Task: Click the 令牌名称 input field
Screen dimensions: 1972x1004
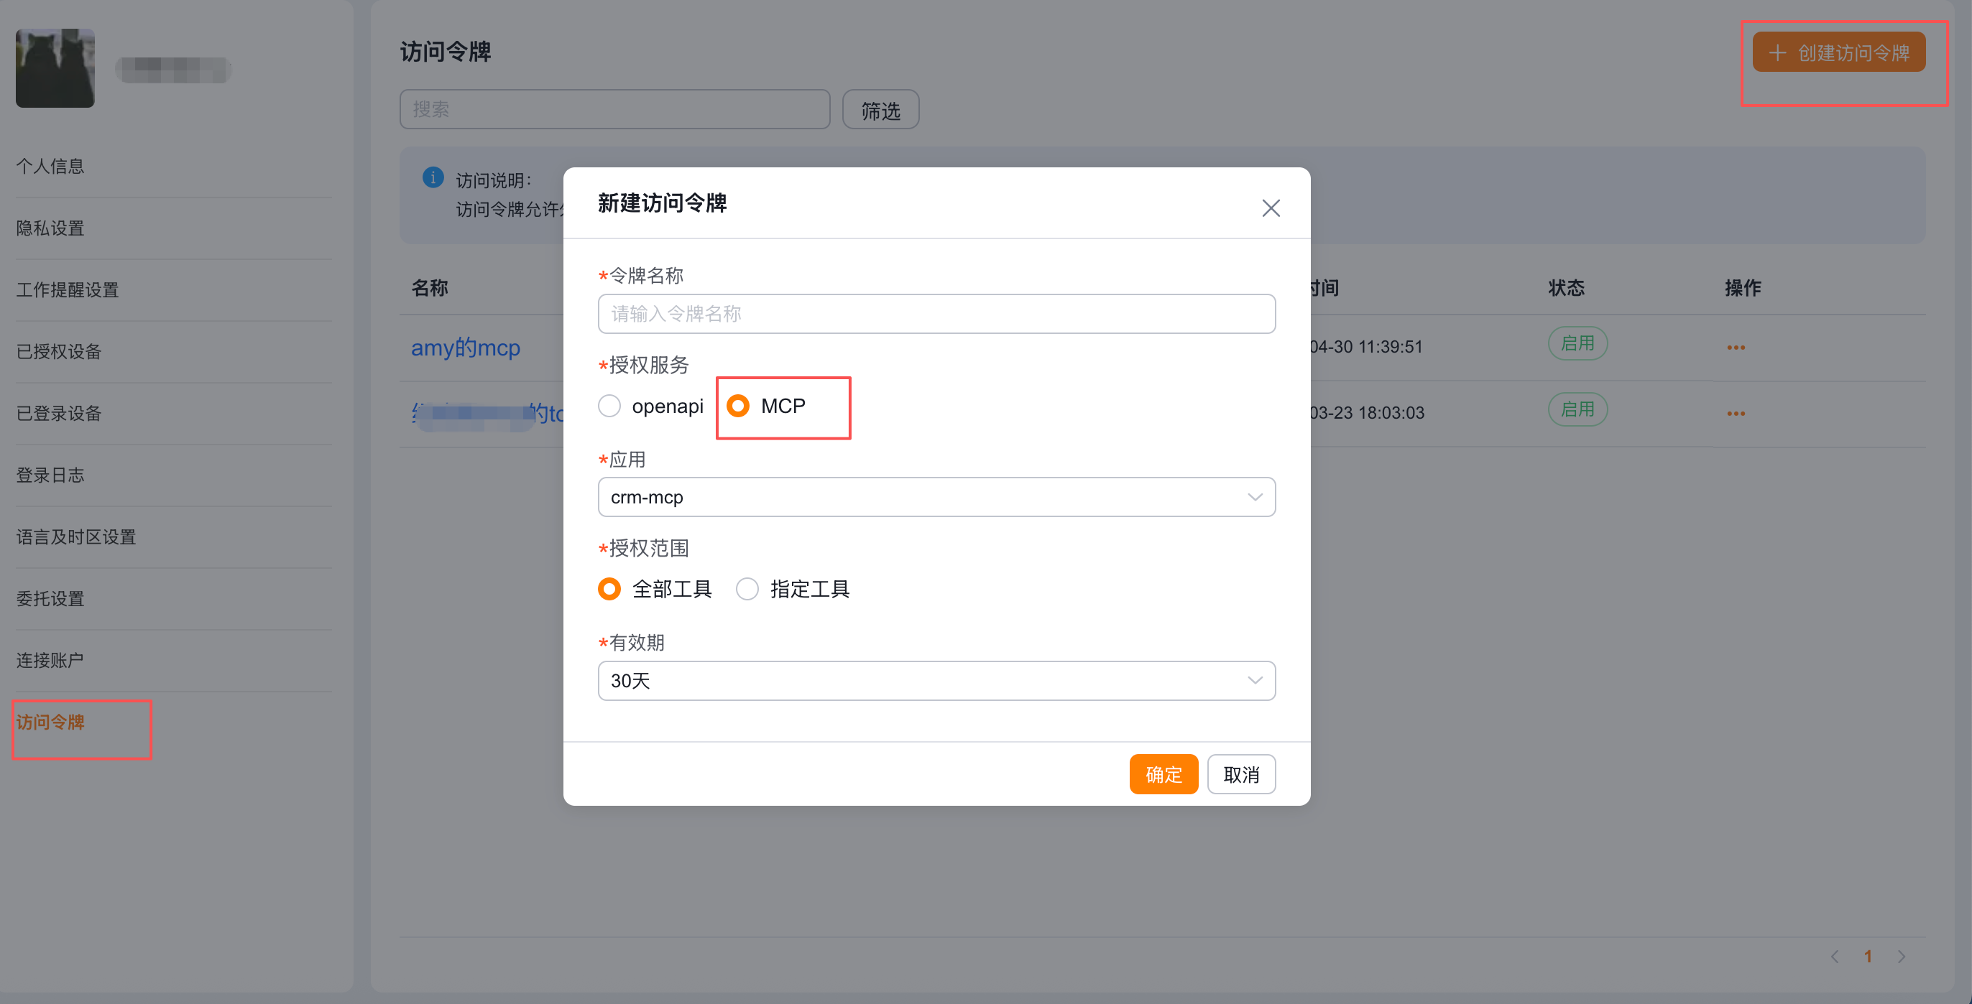Action: point(936,314)
